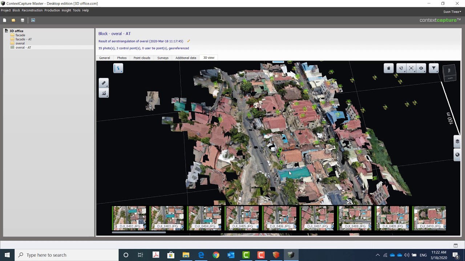Click the pencil icon to edit description
465x261 pixels.
point(189,41)
